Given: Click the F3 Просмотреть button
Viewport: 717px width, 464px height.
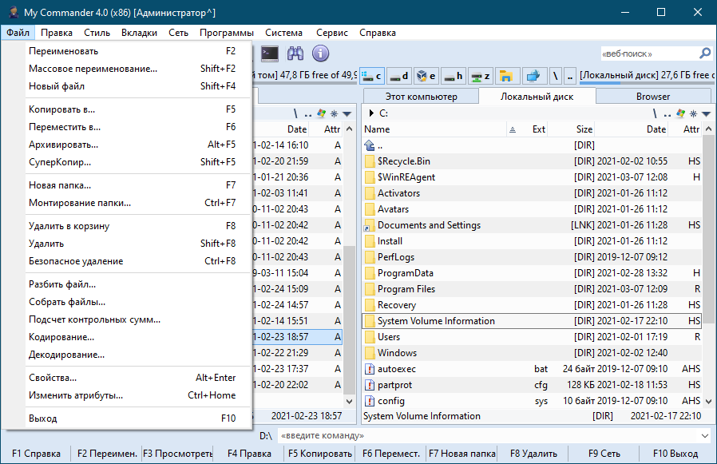Looking at the screenshot, I should (178, 454).
